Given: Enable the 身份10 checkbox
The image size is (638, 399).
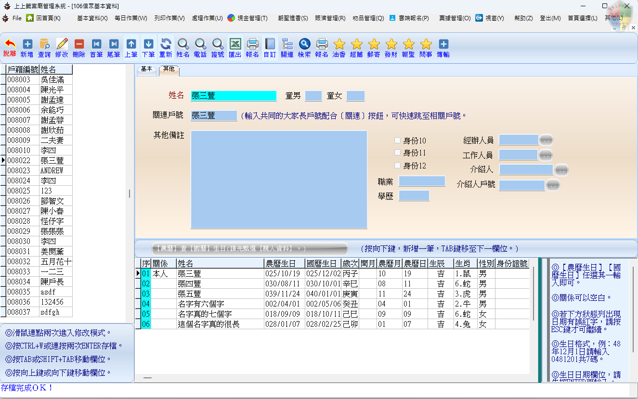Looking at the screenshot, I should 397,140.
